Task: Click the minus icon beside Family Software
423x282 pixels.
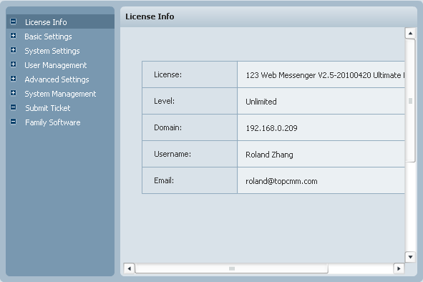Action: pyautogui.click(x=13, y=122)
